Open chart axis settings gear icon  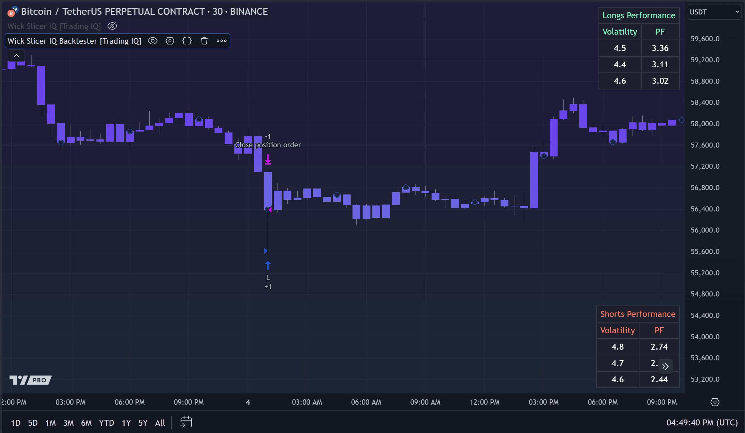point(715,402)
